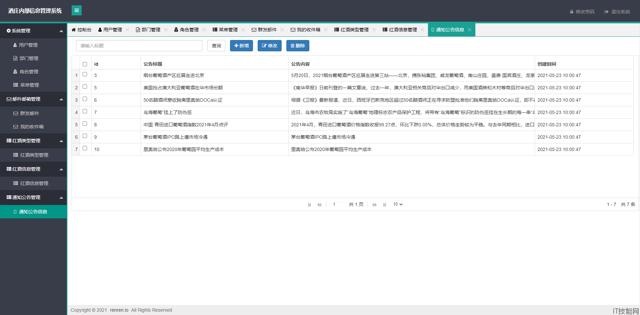
Task: Close the 通知公告信息 tab
Action: click(x=470, y=30)
